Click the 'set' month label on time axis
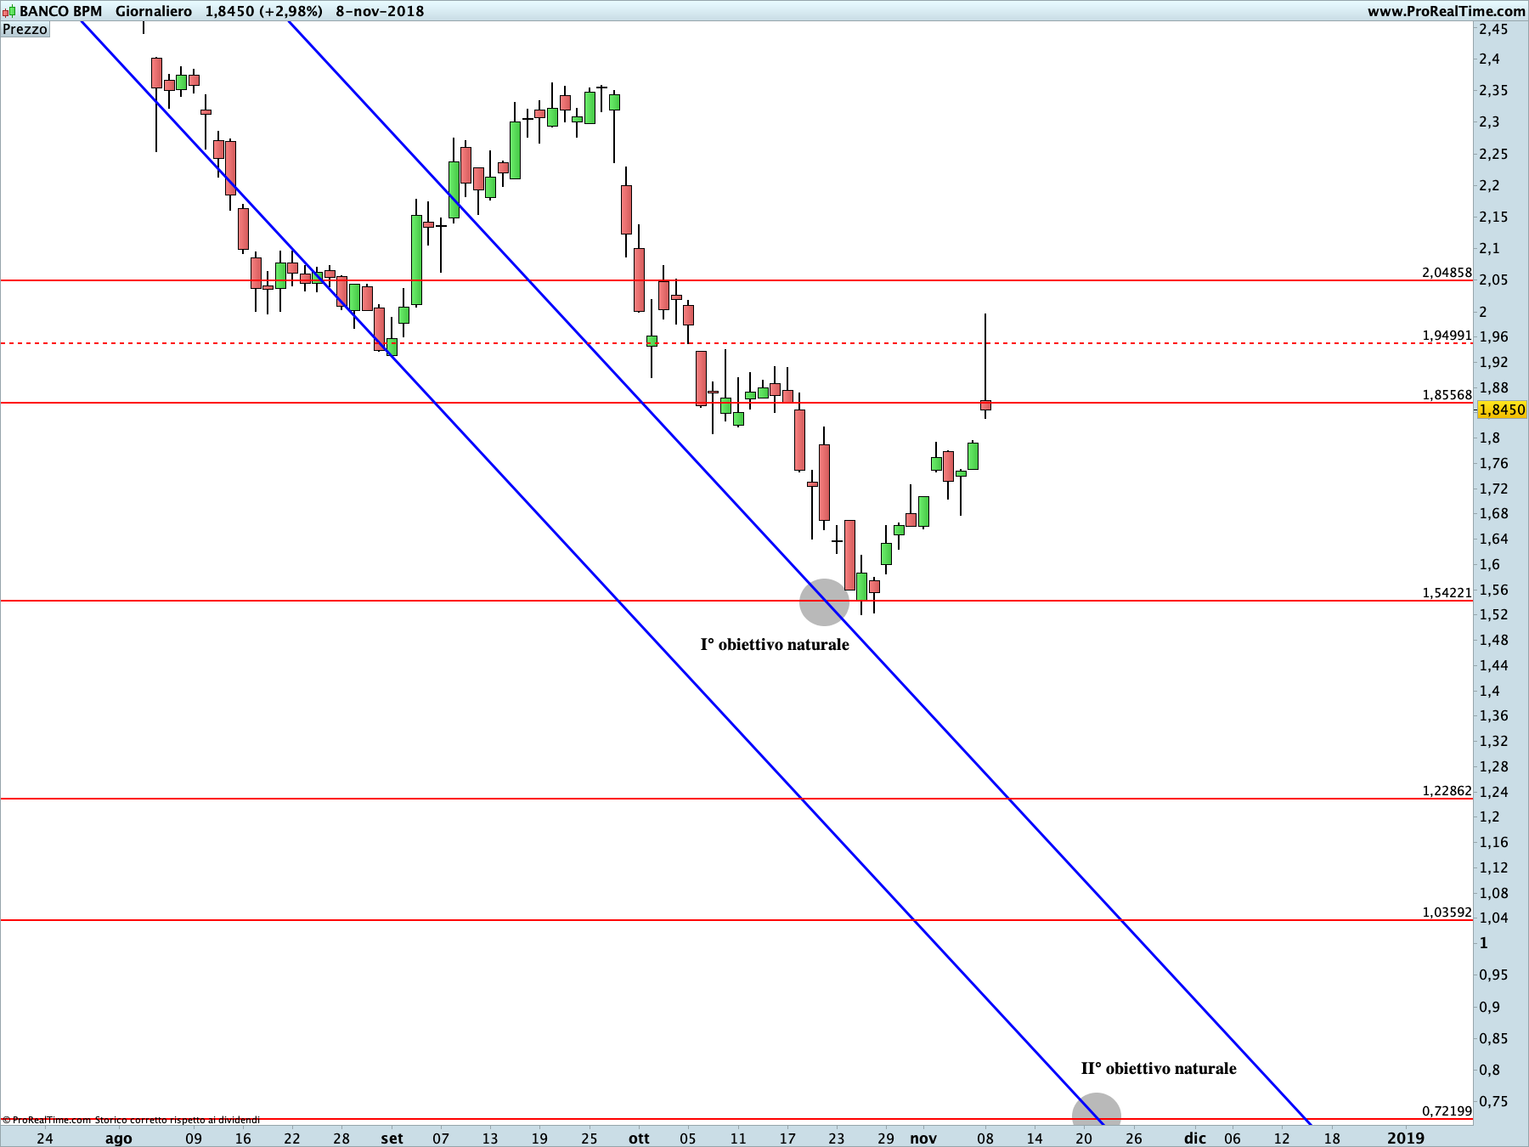 click(x=392, y=1139)
